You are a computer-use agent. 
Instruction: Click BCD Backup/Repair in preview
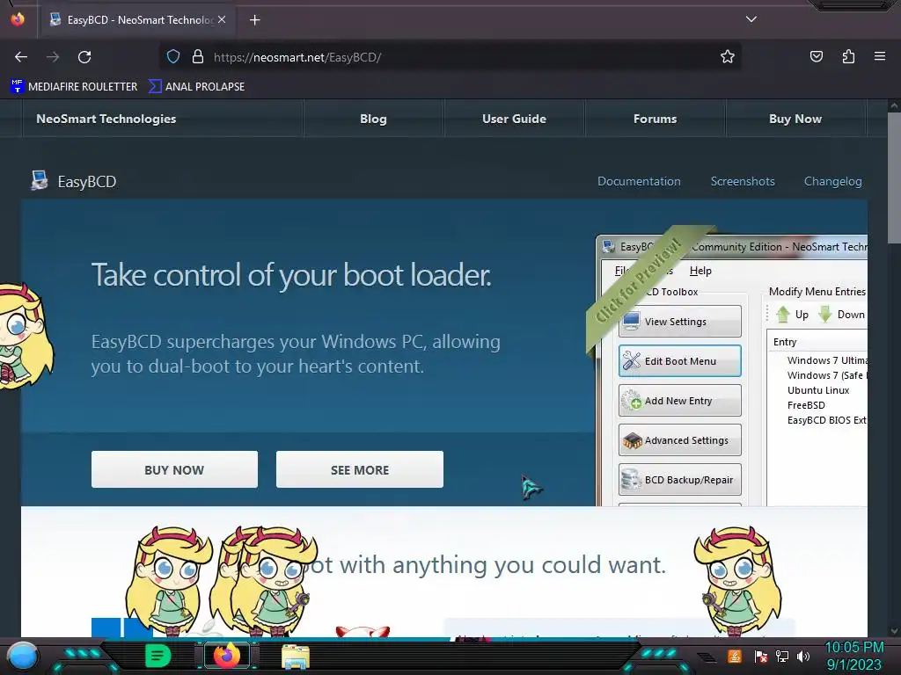click(x=680, y=480)
